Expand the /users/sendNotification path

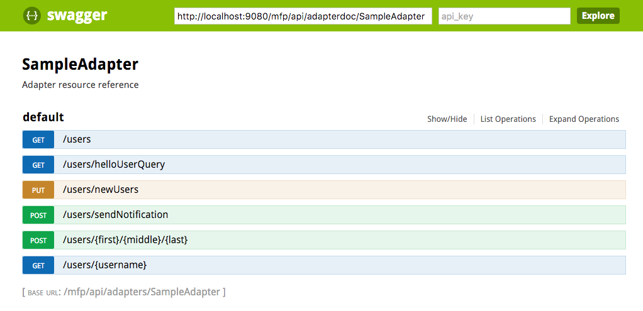[x=115, y=215]
